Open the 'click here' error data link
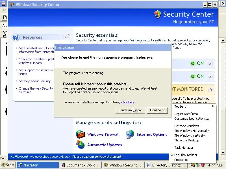The width and height of the screenshot is (226, 169). (128, 102)
